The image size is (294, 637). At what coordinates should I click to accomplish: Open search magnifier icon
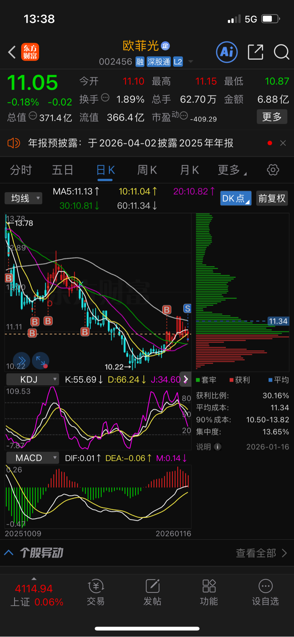[281, 52]
